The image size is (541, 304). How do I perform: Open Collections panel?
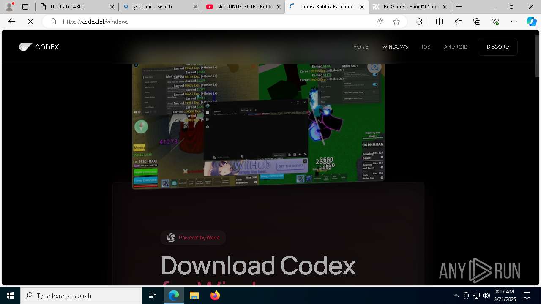477,22
